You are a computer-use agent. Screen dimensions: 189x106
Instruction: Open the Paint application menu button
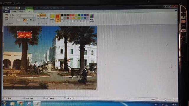pos(6,11)
